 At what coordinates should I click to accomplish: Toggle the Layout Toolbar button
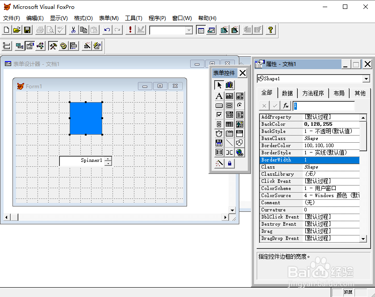pos(73,45)
